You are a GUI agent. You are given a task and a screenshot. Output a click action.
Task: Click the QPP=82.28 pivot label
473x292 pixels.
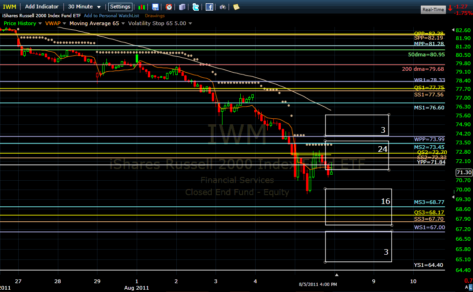[x=429, y=33]
